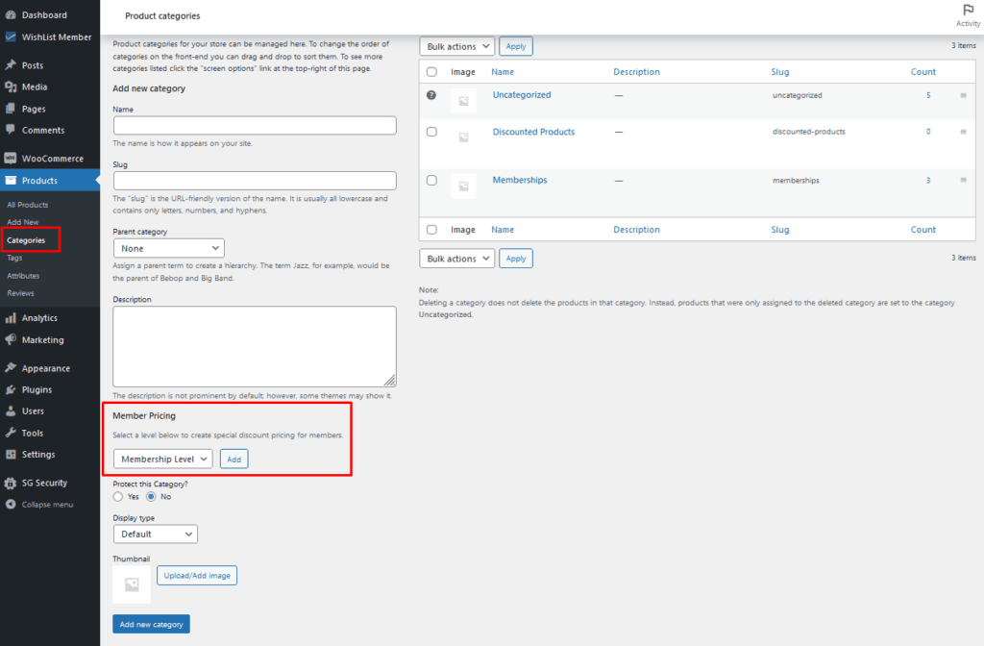This screenshot has height=646, width=984.
Task: Click the Collapse menu arrow icon
Action: 11,504
